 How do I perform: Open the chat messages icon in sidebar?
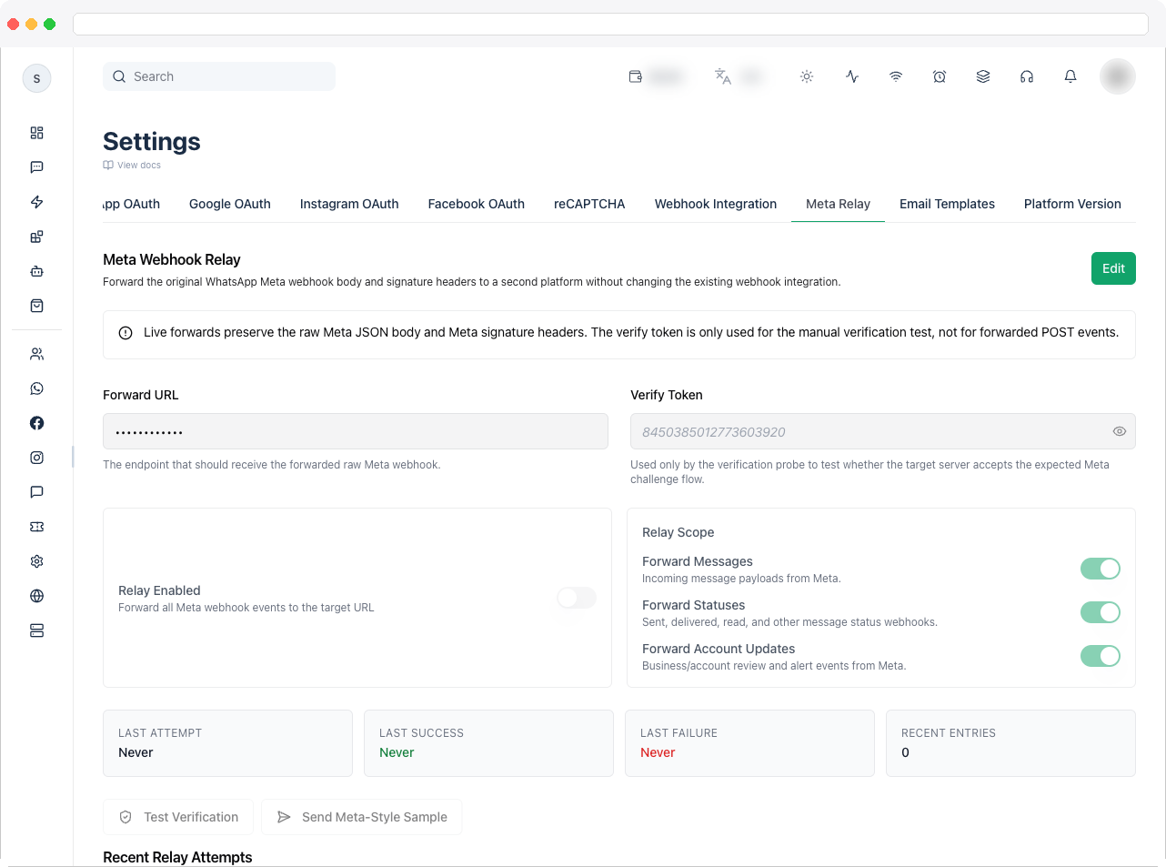click(x=36, y=167)
